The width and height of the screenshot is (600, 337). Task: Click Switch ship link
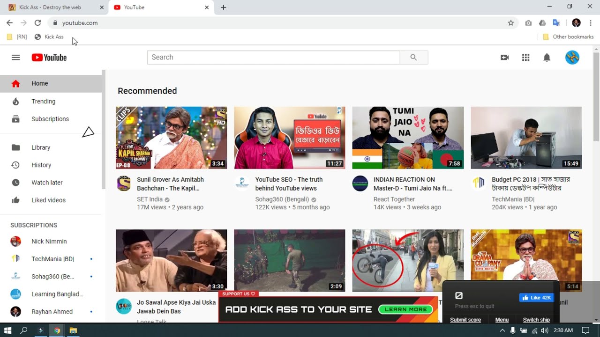tap(536, 320)
